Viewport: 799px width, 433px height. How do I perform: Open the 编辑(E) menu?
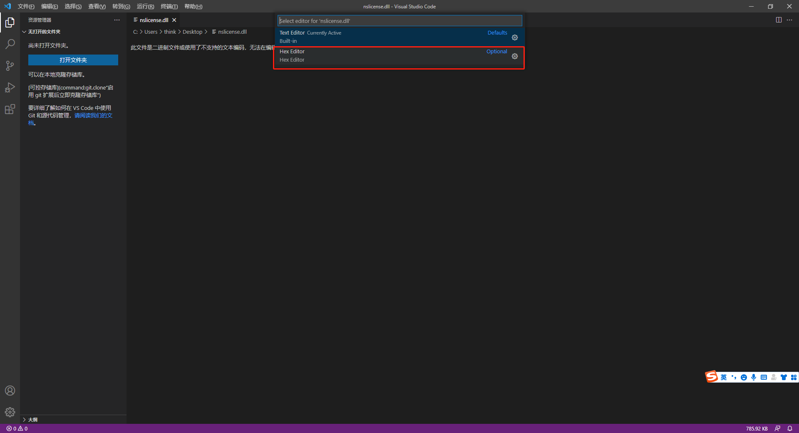tap(50, 6)
